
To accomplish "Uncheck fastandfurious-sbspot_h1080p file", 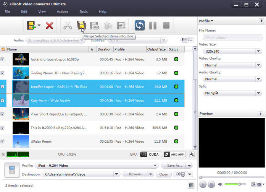I will click(x=2, y=59).
